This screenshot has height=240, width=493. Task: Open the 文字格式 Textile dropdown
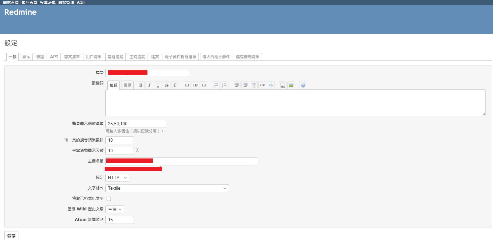[167, 188]
